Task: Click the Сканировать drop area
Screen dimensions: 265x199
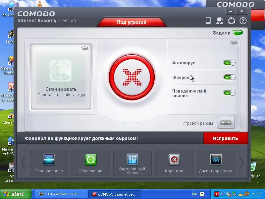Action: 61,77
